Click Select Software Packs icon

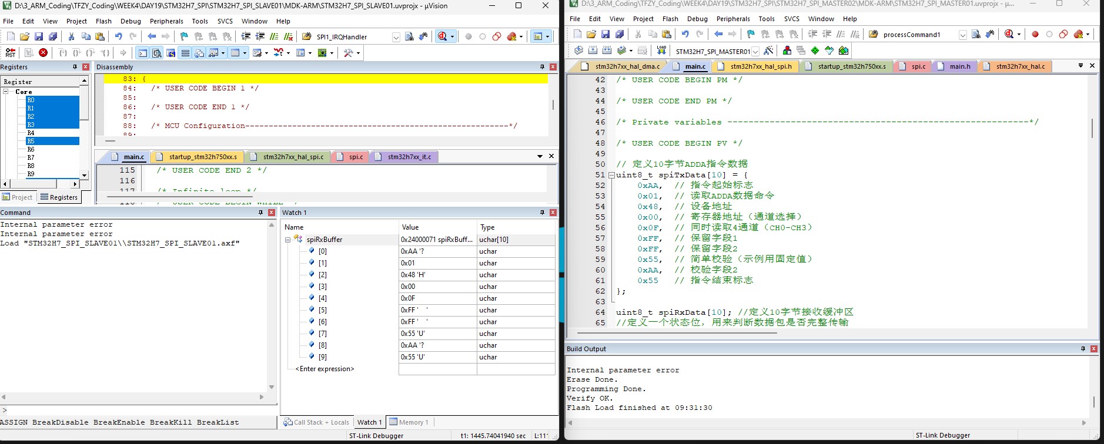[829, 51]
